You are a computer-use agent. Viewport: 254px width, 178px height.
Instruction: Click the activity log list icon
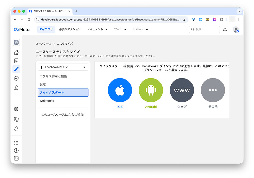coord(16,143)
